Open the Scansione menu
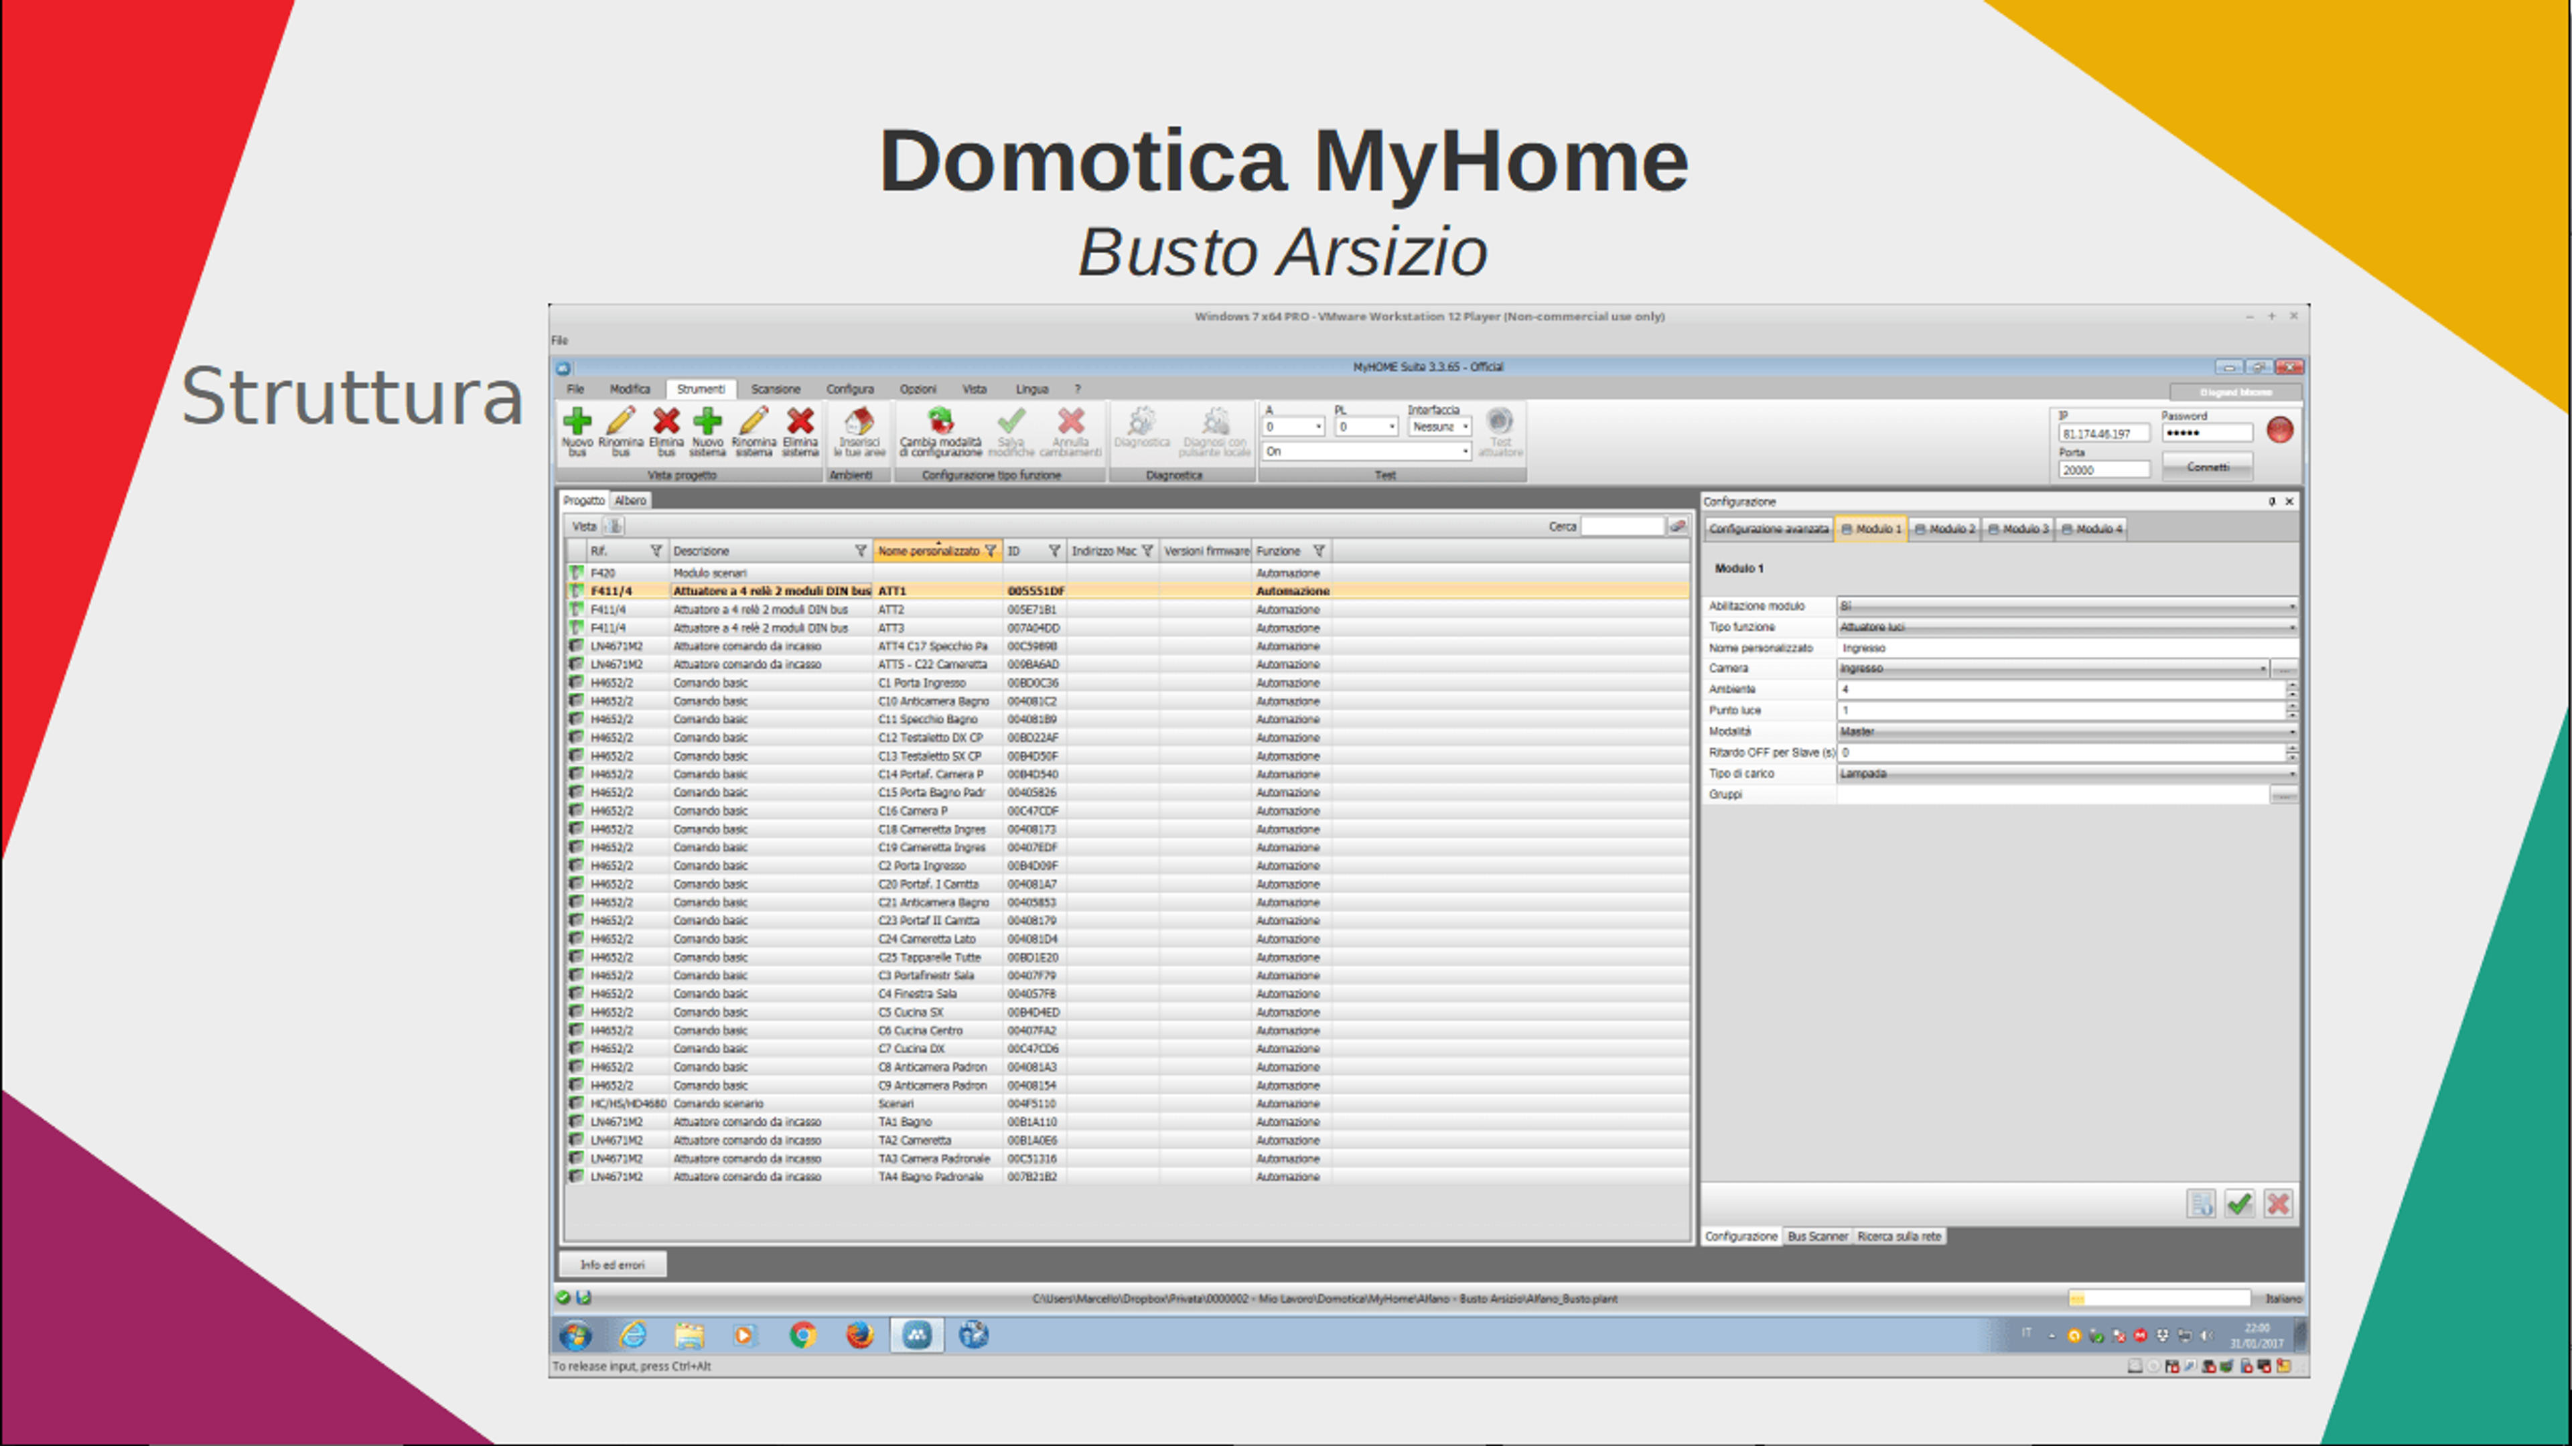Image resolution: width=2572 pixels, height=1446 pixels. 775,388
